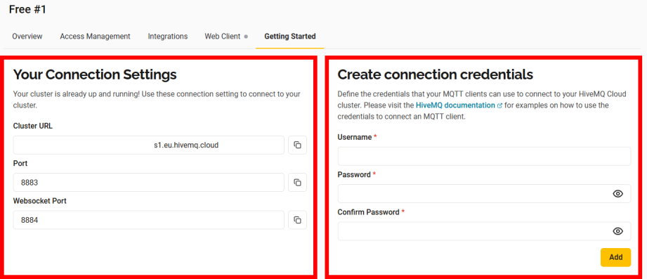This screenshot has height=279, width=647.
Task: Open the Web Client tab
Action: click(x=223, y=37)
